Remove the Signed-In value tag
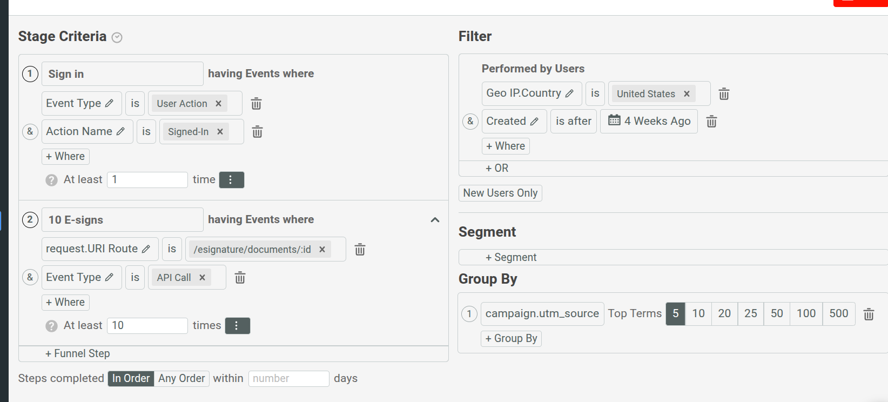 [220, 132]
